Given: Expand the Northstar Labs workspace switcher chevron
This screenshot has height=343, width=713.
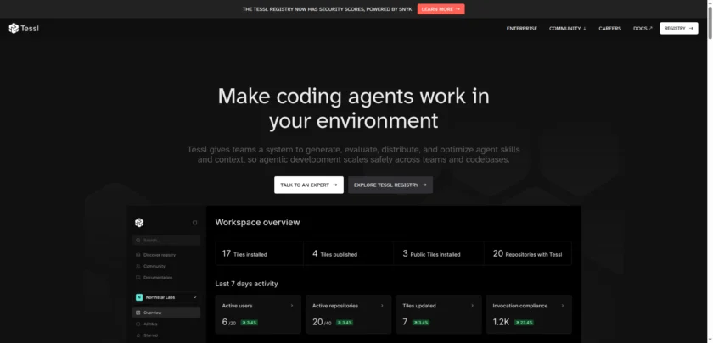Looking at the screenshot, I should click(x=194, y=297).
